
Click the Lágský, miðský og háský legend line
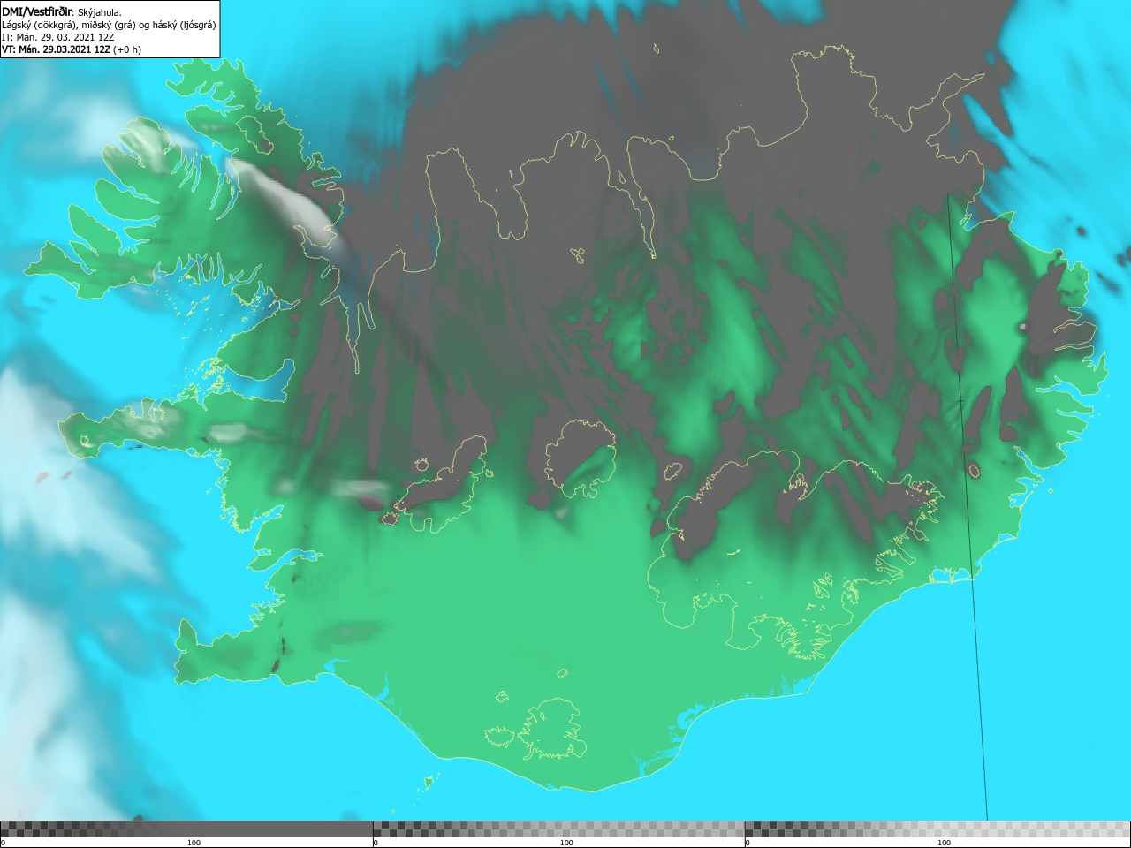pos(109,25)
